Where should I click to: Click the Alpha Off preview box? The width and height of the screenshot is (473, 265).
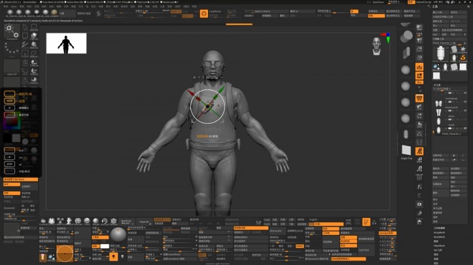pos(12,67)
